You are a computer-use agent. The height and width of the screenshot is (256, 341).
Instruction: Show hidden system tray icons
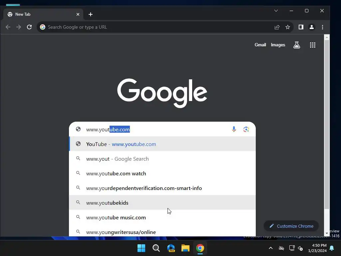point(271,248)
